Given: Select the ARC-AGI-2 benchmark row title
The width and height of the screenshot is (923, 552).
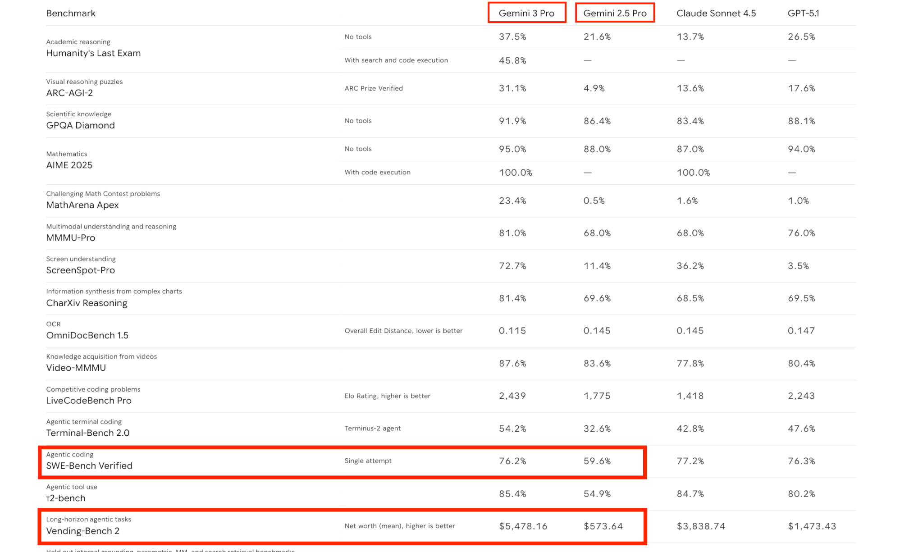Looking at the screenshot, I should (x=69, y=93).
